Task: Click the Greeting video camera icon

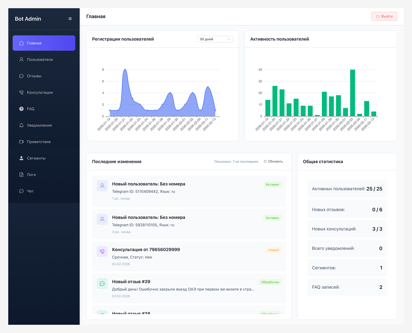Action: coord(21,142)
